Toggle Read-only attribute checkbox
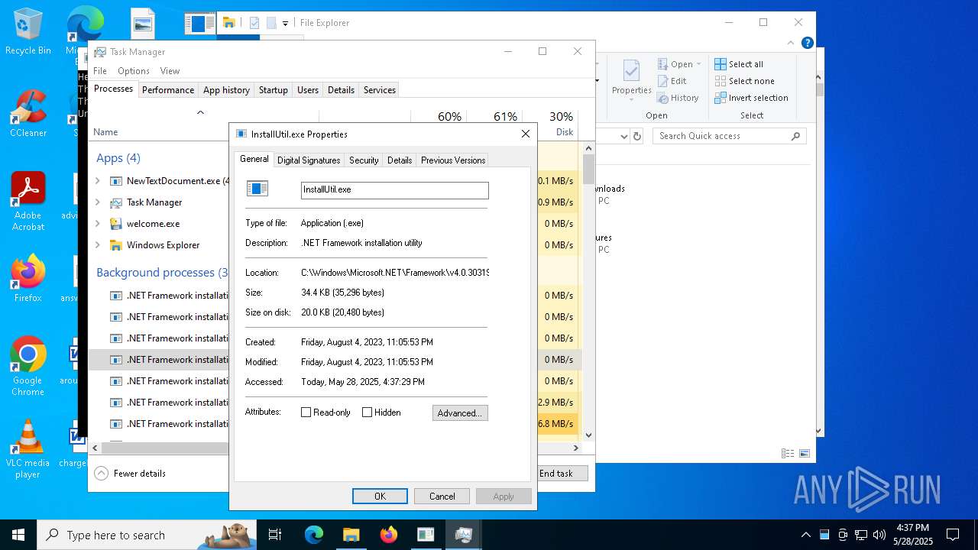The image size is (978, 550). [306, 412]
